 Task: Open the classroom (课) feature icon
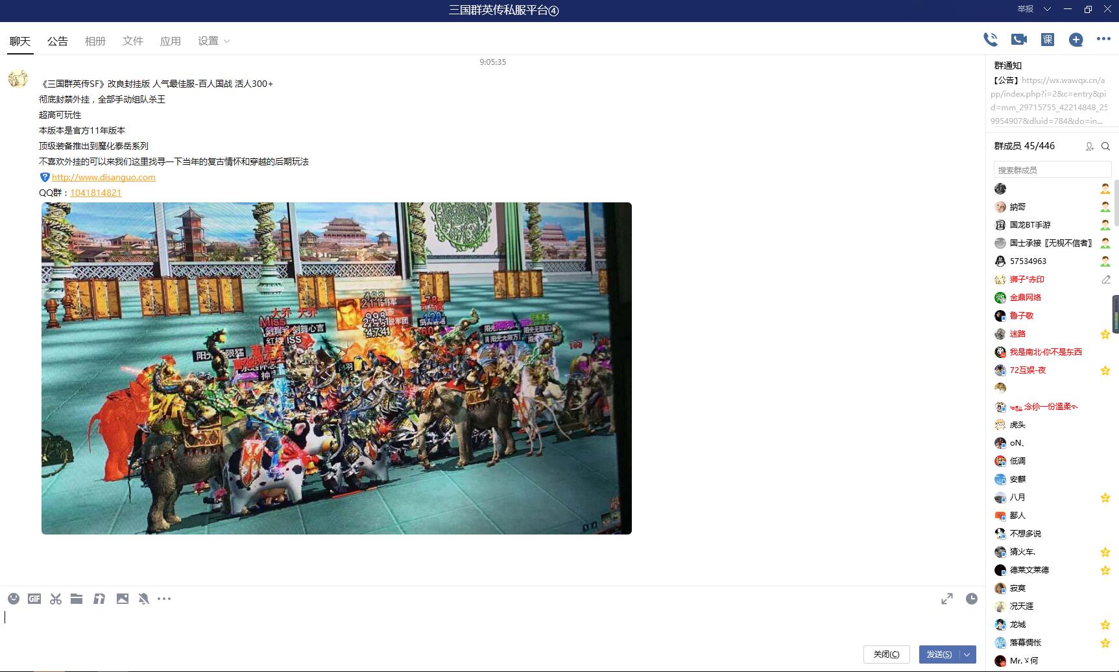(x=1048, y=40)
